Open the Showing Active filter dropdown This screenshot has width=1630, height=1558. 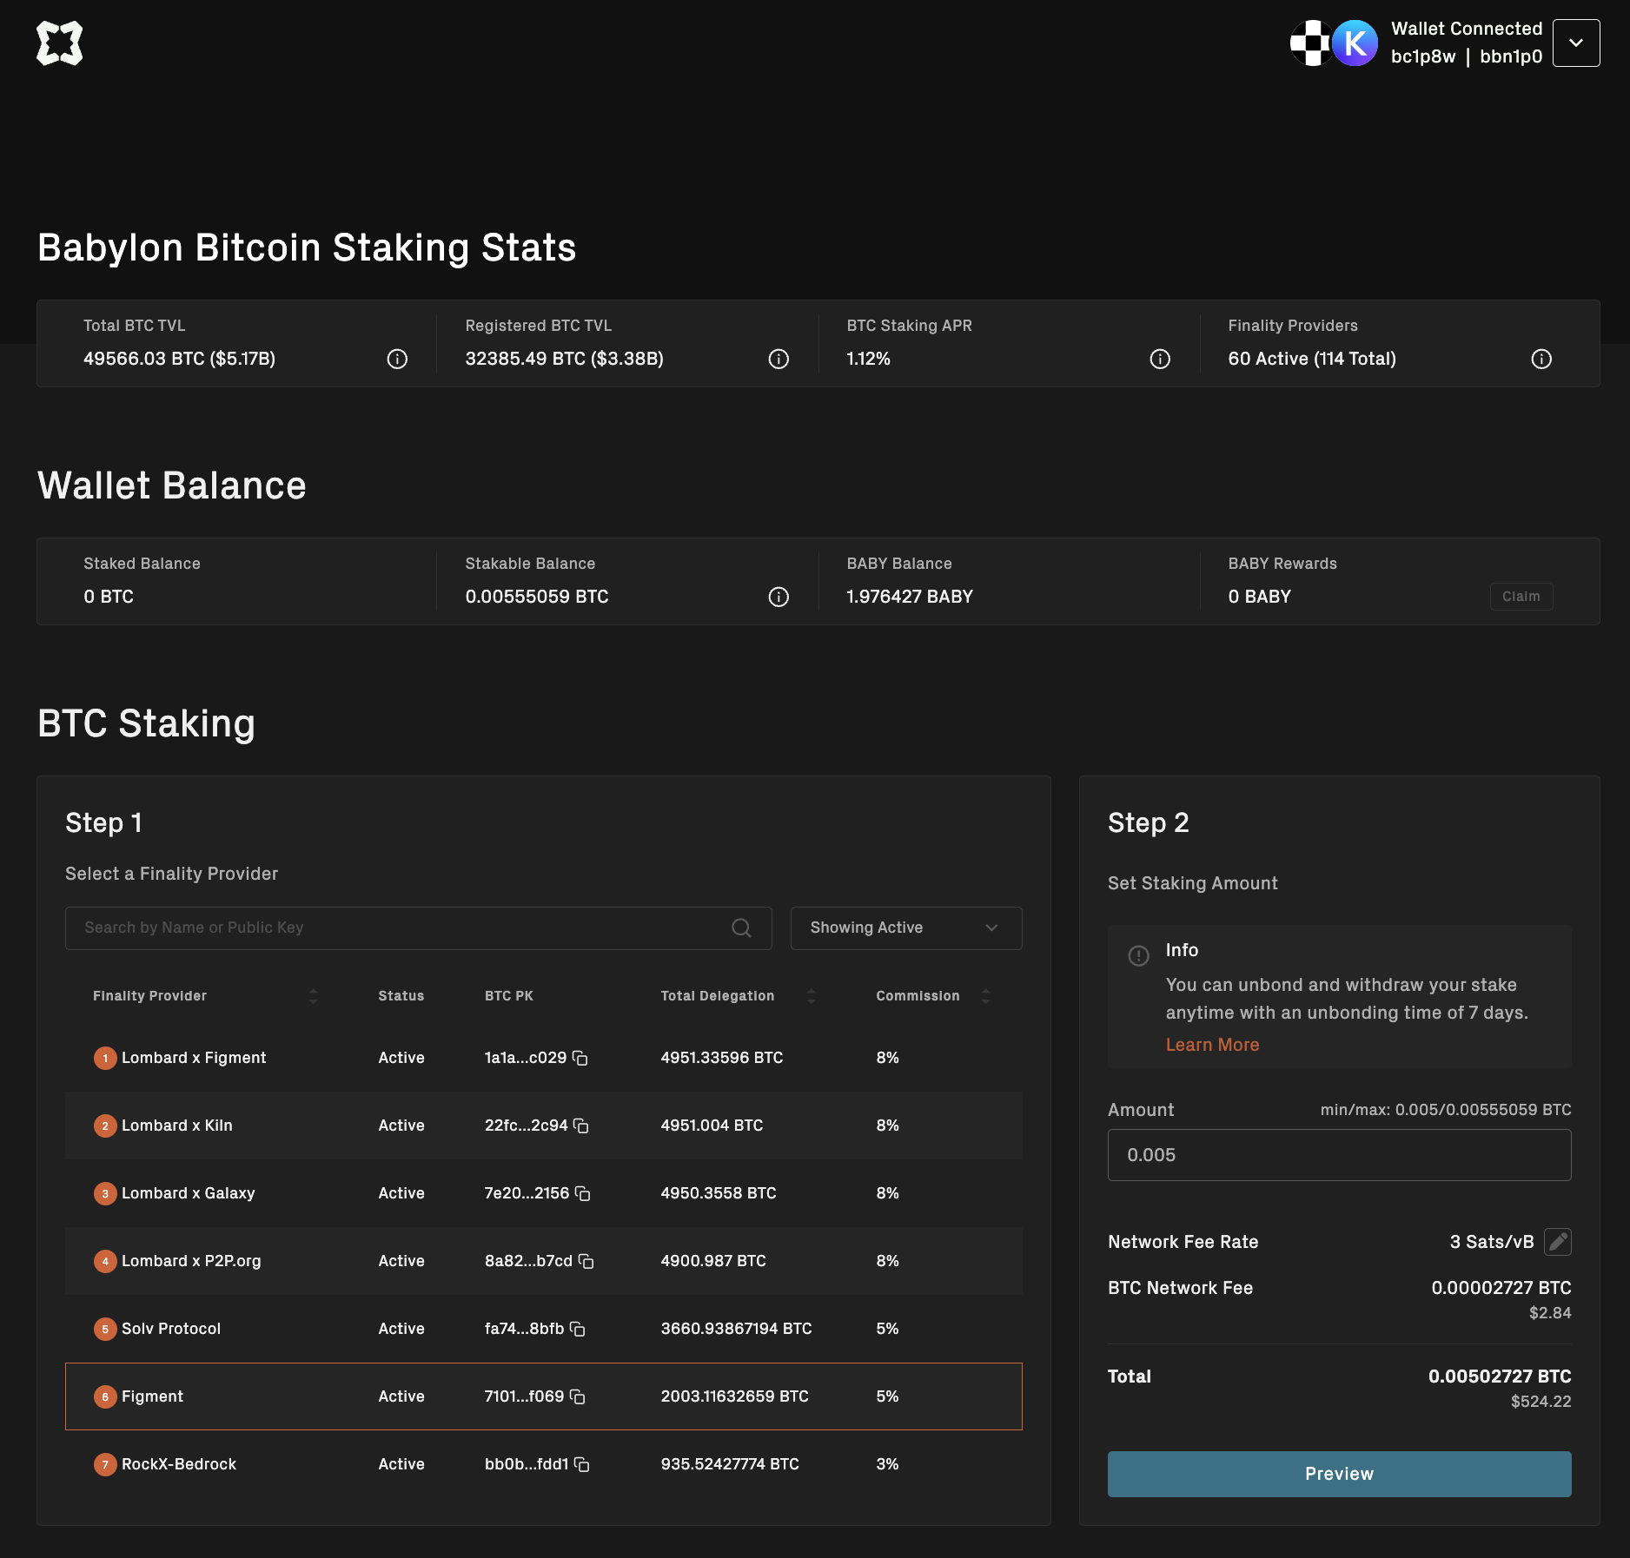pyautogui.click(x=905, y=928)
